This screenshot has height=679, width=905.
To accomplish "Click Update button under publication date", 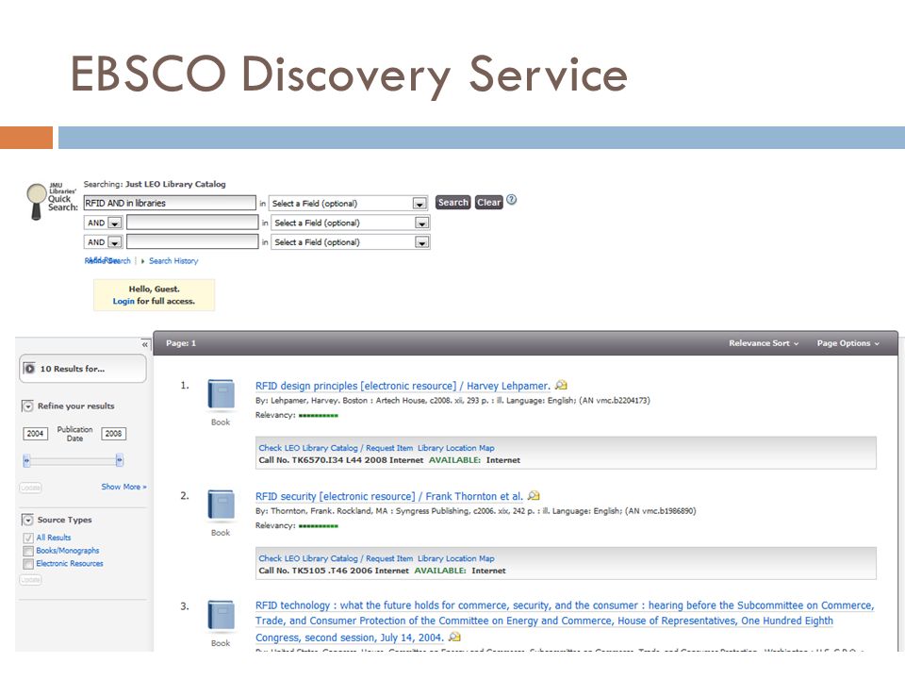I will (30, 488).
